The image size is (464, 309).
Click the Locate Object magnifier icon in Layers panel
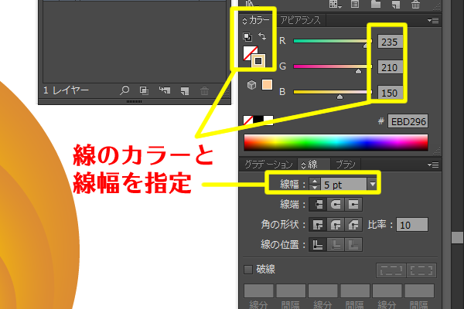pos(125,91)
